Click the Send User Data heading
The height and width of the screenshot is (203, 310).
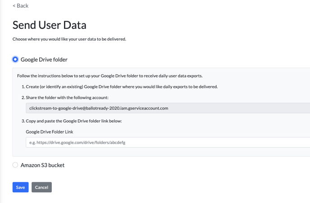point(50,25)
